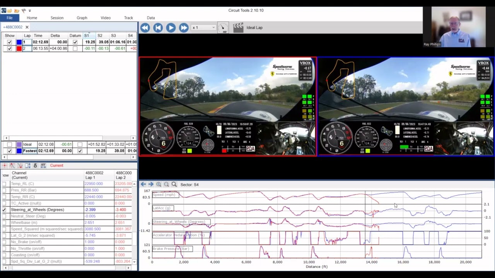Click the Delta column header
495x278 pixels.
(x=55, y=36)
